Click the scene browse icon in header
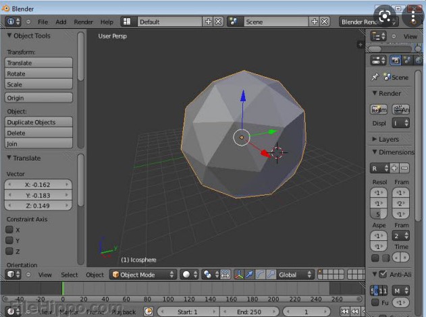Viewport: 426px width, 317px height. [x=234, y=22]
